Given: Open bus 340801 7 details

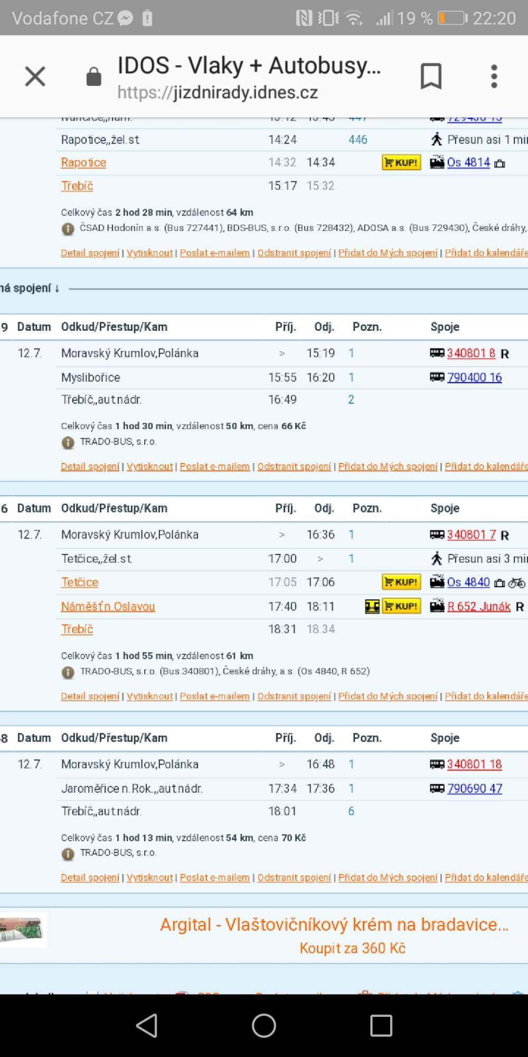Looking at the screenshot, I should click(x=472, y=535).
